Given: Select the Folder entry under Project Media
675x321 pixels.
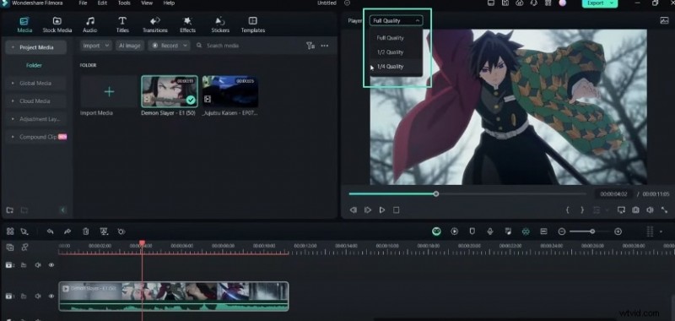Looking at the screenshot, I should [34, 66].
